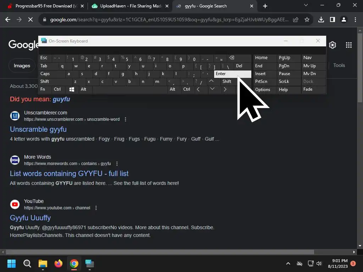
Task: Toggle Fade key on keyboard
Action: [314, 89]
